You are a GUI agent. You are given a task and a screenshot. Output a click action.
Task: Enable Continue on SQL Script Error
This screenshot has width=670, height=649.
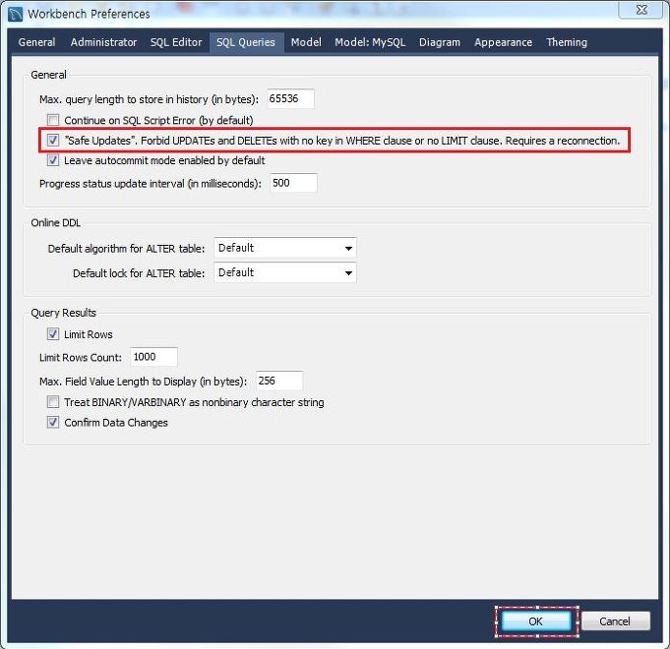[53, 120]
